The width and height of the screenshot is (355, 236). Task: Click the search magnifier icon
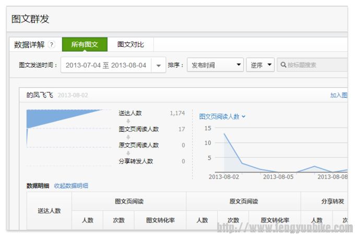click(283, 65)
